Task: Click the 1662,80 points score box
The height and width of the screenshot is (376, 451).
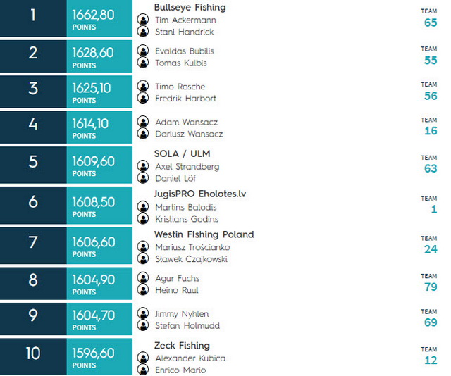Action: (x=99, y=18)
